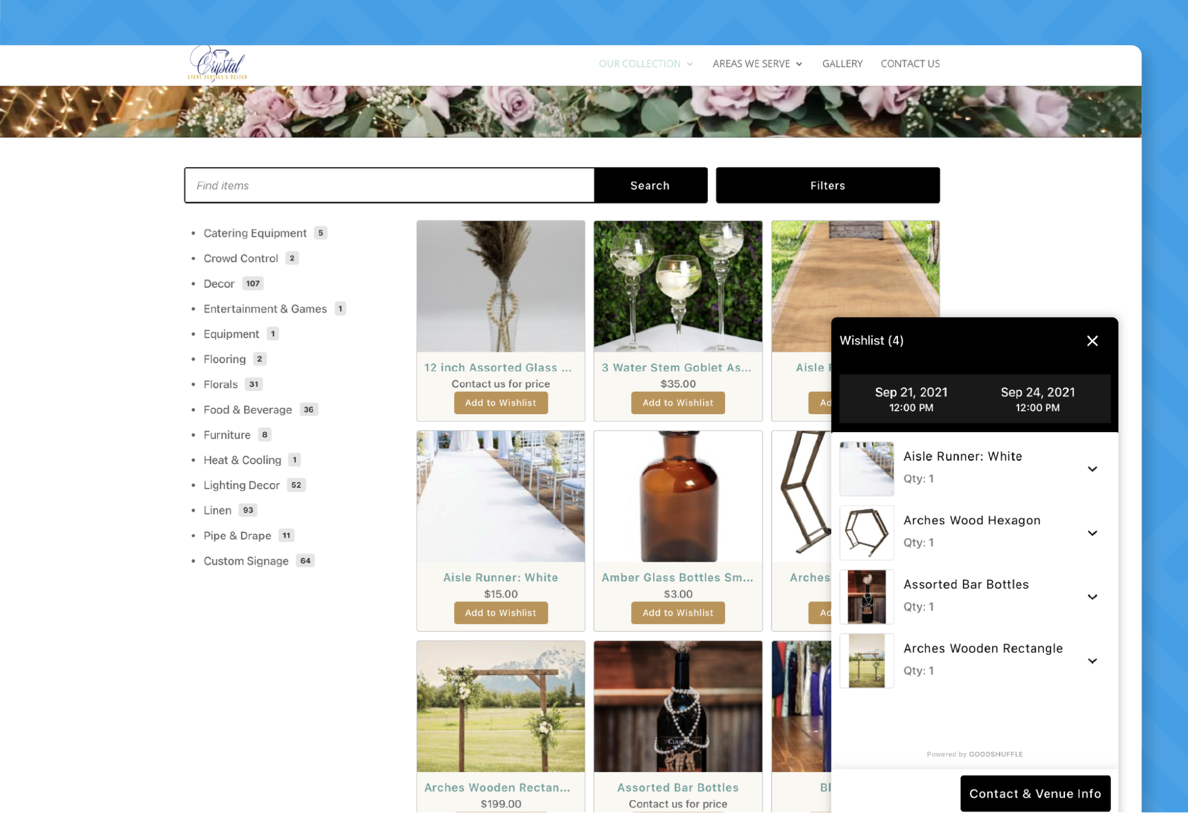The height and width of the screenshot is (813, 1188).
Task: Open the 3 Water Stem Goblet title link
Action: 676,368
